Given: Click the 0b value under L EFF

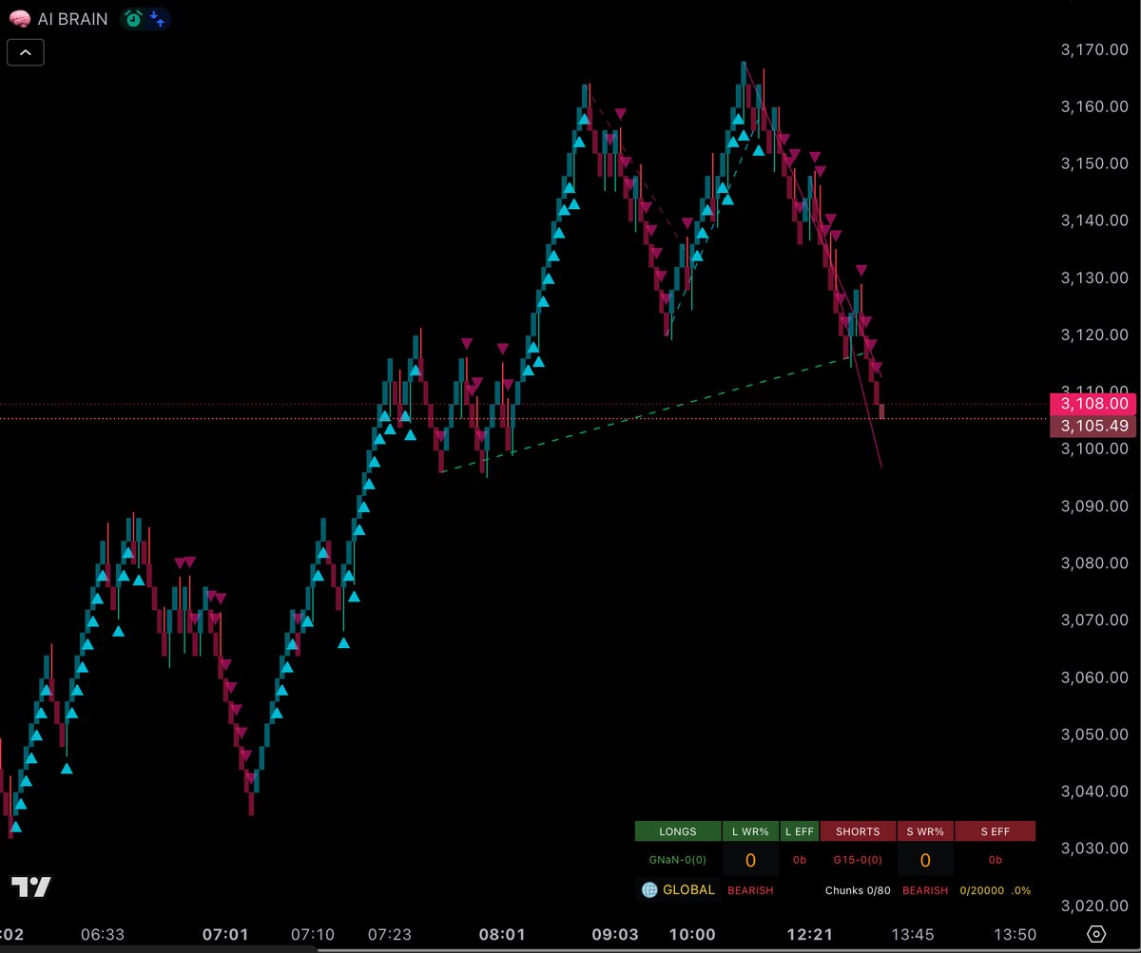Looking at the screenshot, I should coord(800,860).
